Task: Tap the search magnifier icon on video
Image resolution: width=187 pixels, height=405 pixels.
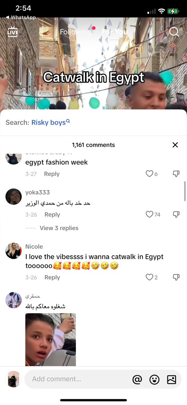Action: pyautogui.click(x=174, y=32)
